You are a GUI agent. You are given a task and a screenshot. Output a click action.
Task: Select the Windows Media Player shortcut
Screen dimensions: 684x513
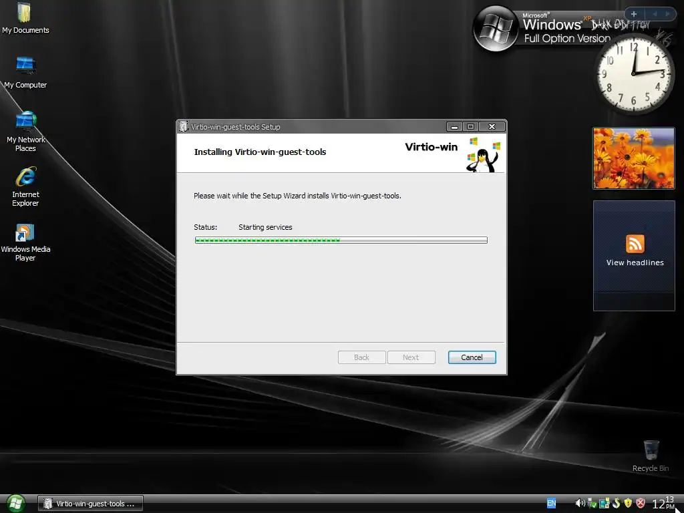(25, 242)
